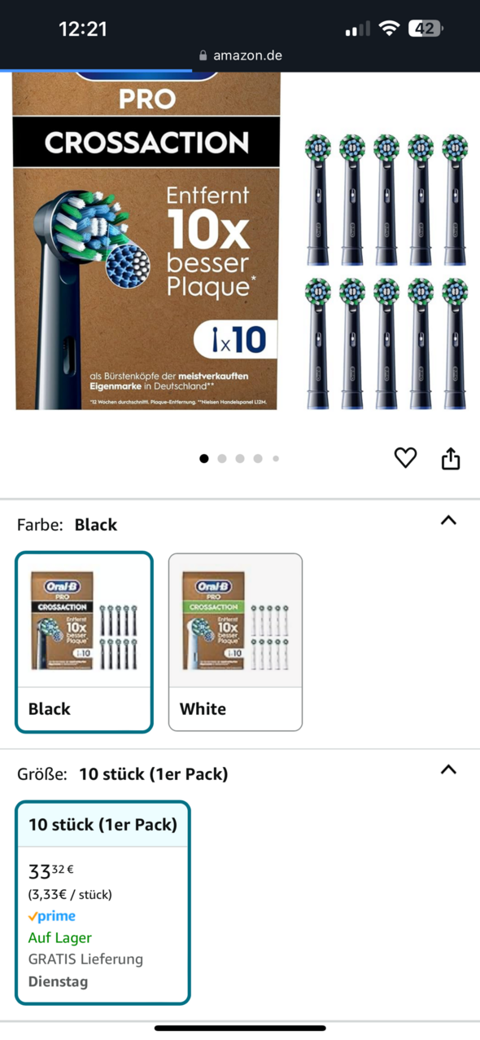Tap the Wi-Fi status icon
The image size is (480, 1040).
389,29
